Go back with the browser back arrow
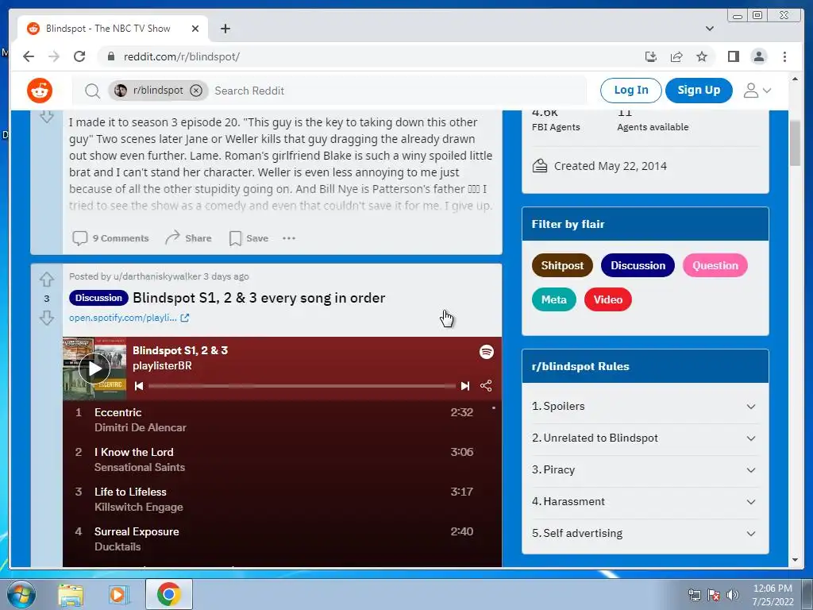Viewport: 813px width, 610px height. click(x=29, y=56)
